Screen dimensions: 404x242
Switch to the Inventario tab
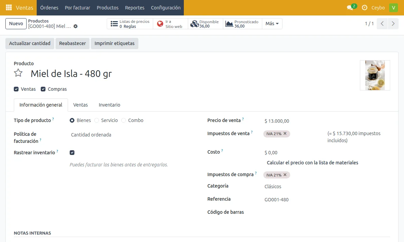point(109,105)
